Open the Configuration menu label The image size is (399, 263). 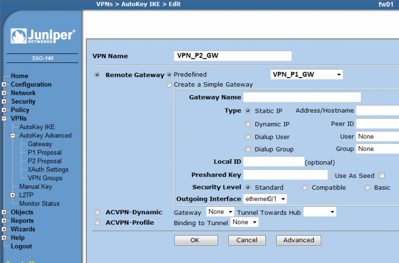31,84
